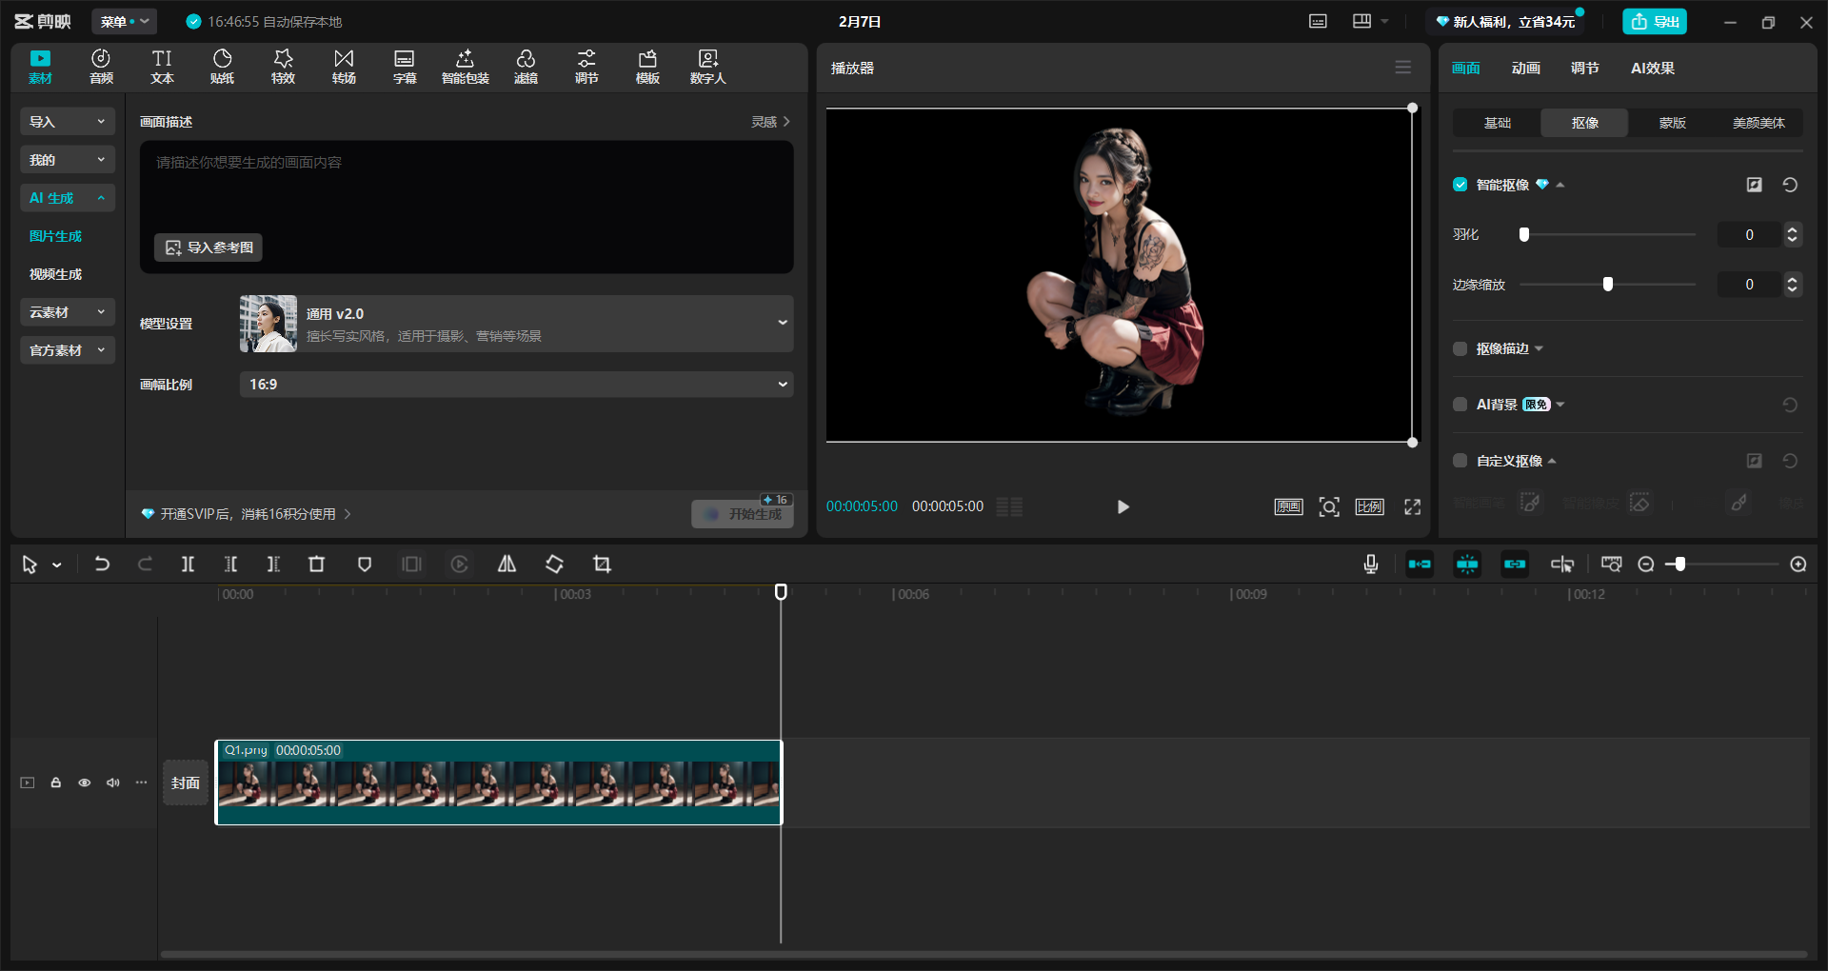The image size is (1828, 971).
Task: Switch to the AI效果 tab
Action: (1653, 68)
